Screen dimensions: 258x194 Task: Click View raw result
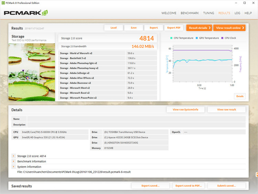226,110
